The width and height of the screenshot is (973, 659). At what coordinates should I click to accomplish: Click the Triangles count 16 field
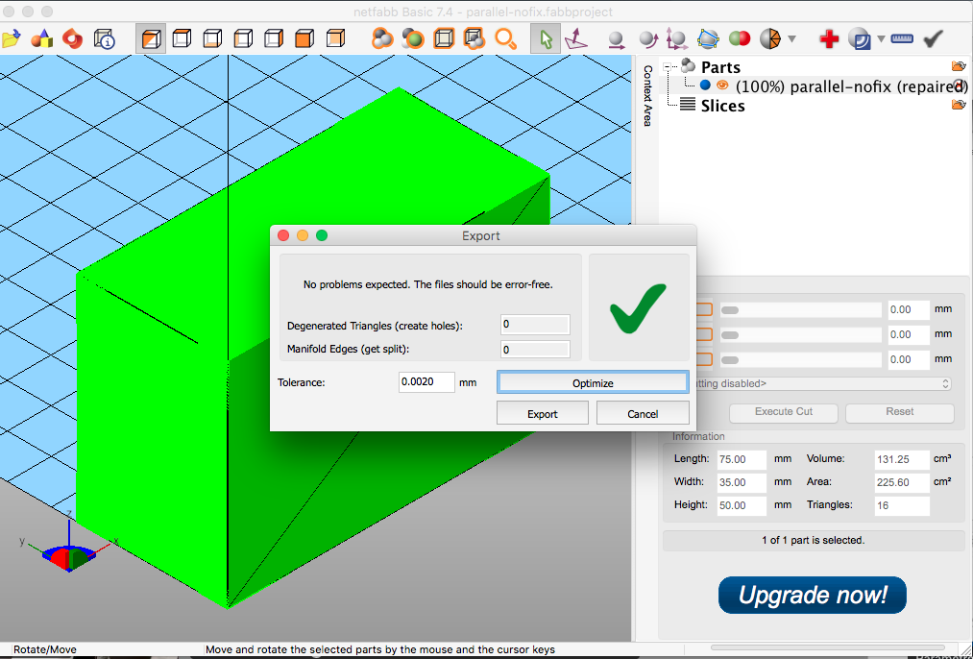pyautogui.click(x=902, y=505)
